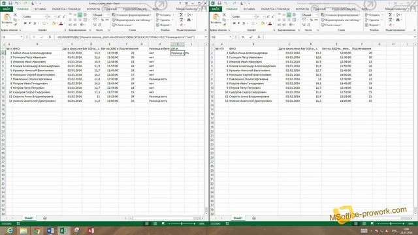Switch to Normal view in left window
Screen dimensions: 418x235
coord(146,224)
